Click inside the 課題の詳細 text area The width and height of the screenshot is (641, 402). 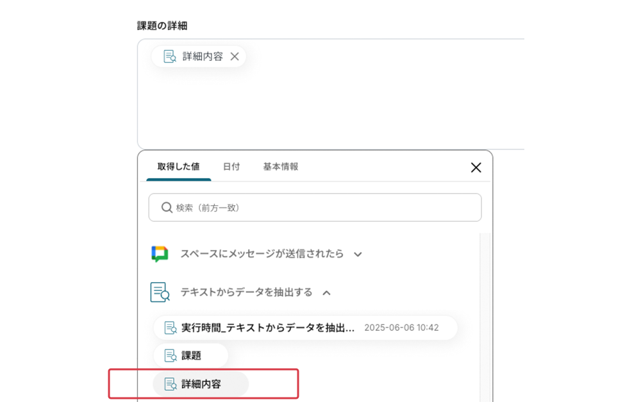click(x=331, y=94)
